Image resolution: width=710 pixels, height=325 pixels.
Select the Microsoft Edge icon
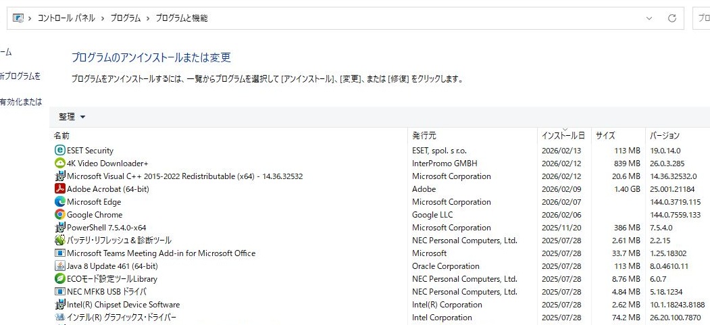(59, 202)
